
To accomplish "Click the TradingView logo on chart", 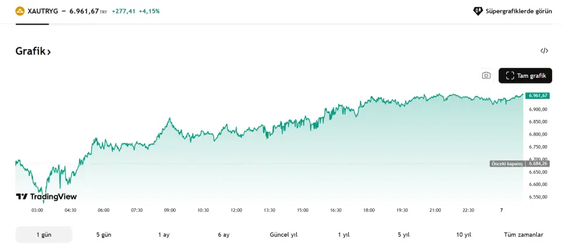I will pos(46,197).
